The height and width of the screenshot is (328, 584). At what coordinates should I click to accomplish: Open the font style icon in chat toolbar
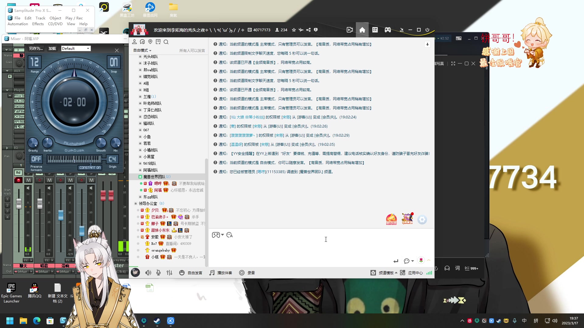tap(230, 235)
